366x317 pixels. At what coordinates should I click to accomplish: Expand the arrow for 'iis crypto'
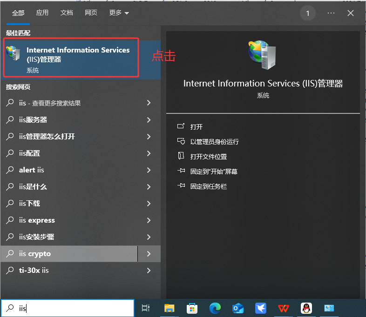click(x=149, y=254)
